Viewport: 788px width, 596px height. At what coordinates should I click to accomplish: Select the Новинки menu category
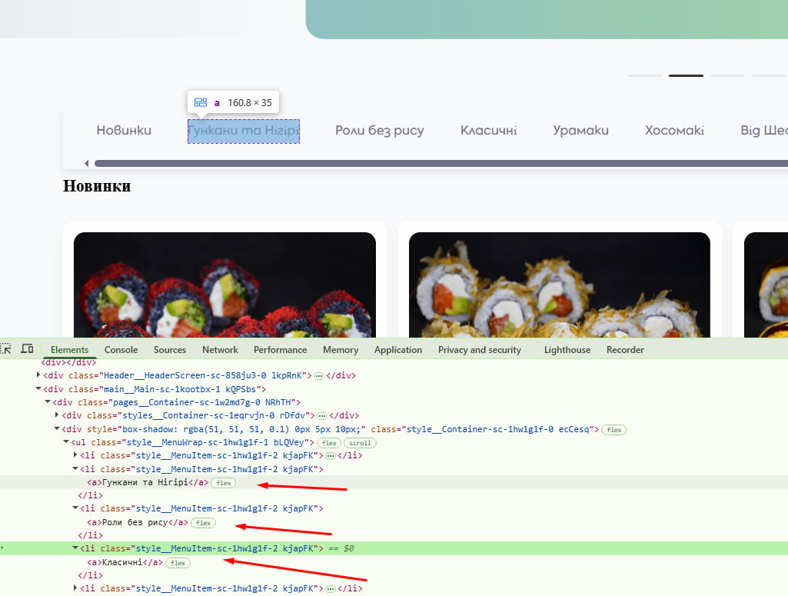tap(124, 130)
